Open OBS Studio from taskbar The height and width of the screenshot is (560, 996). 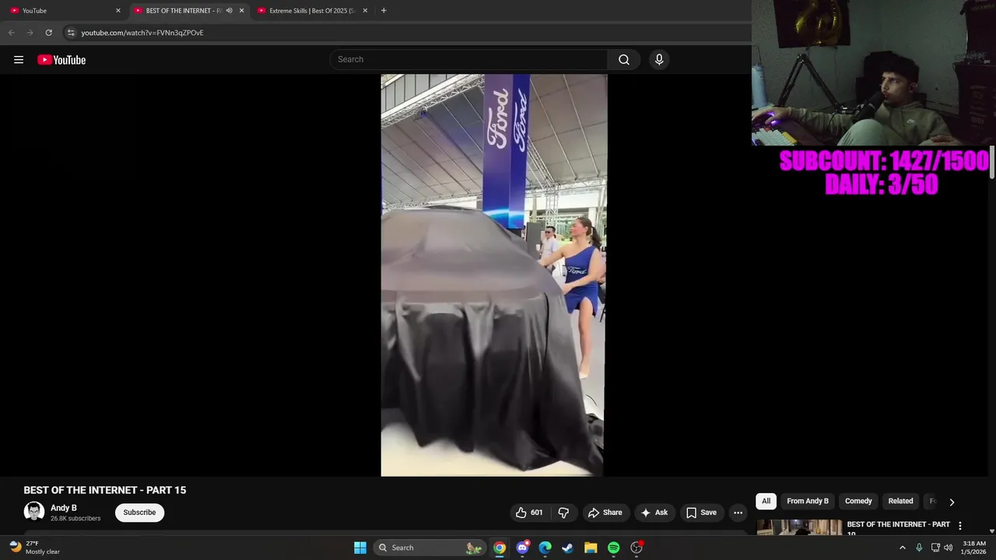(x=637, y=548)
